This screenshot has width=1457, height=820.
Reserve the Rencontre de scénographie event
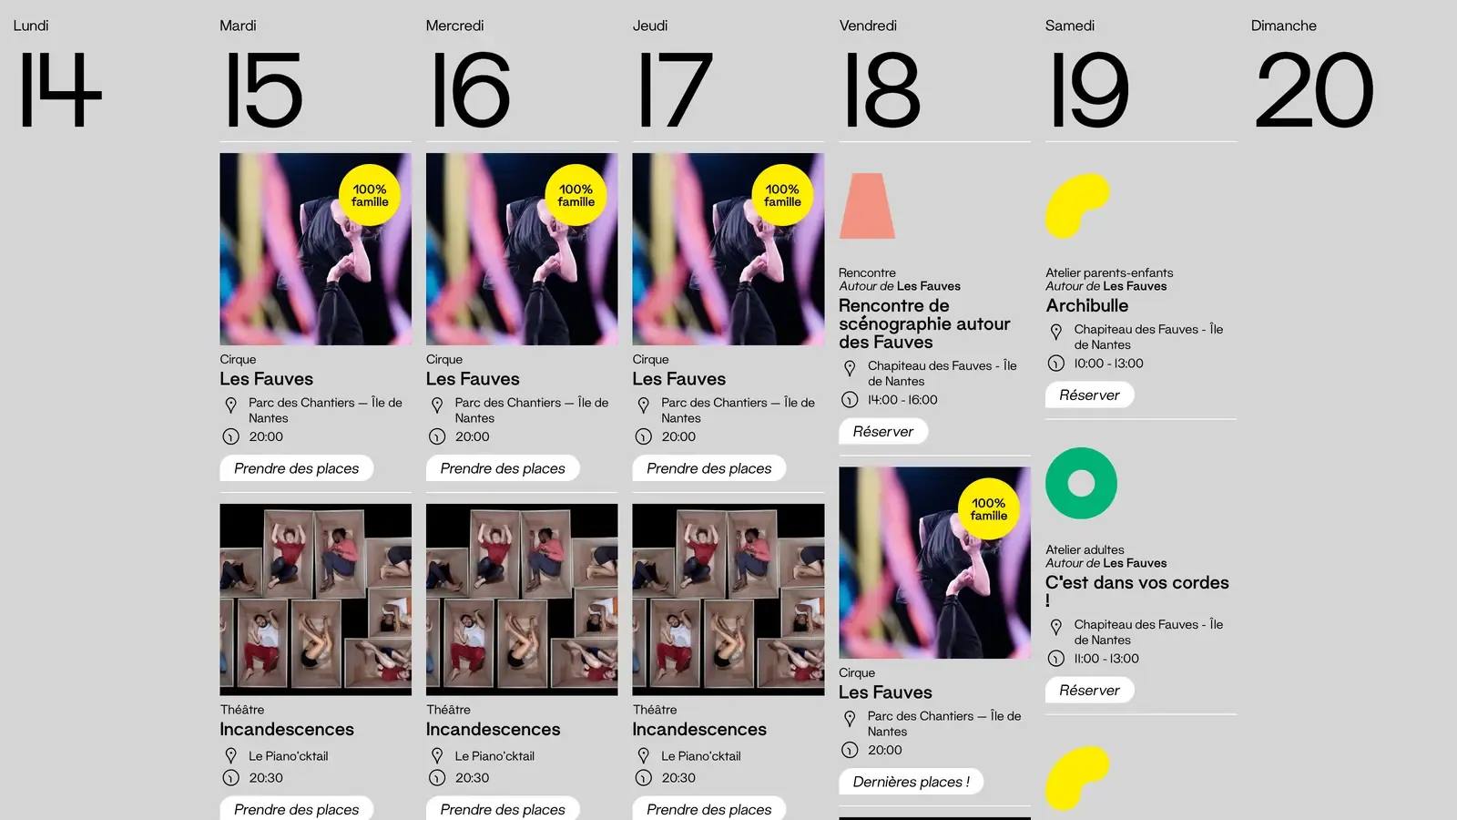tap(882, 432)
